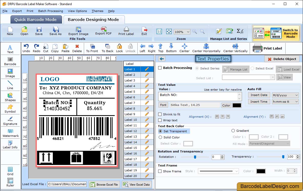Image resolution: width=303 pixels, height=191 pixels.
Task: Enable Shrink to fit checkbox
Action: [x=160, y=114]
